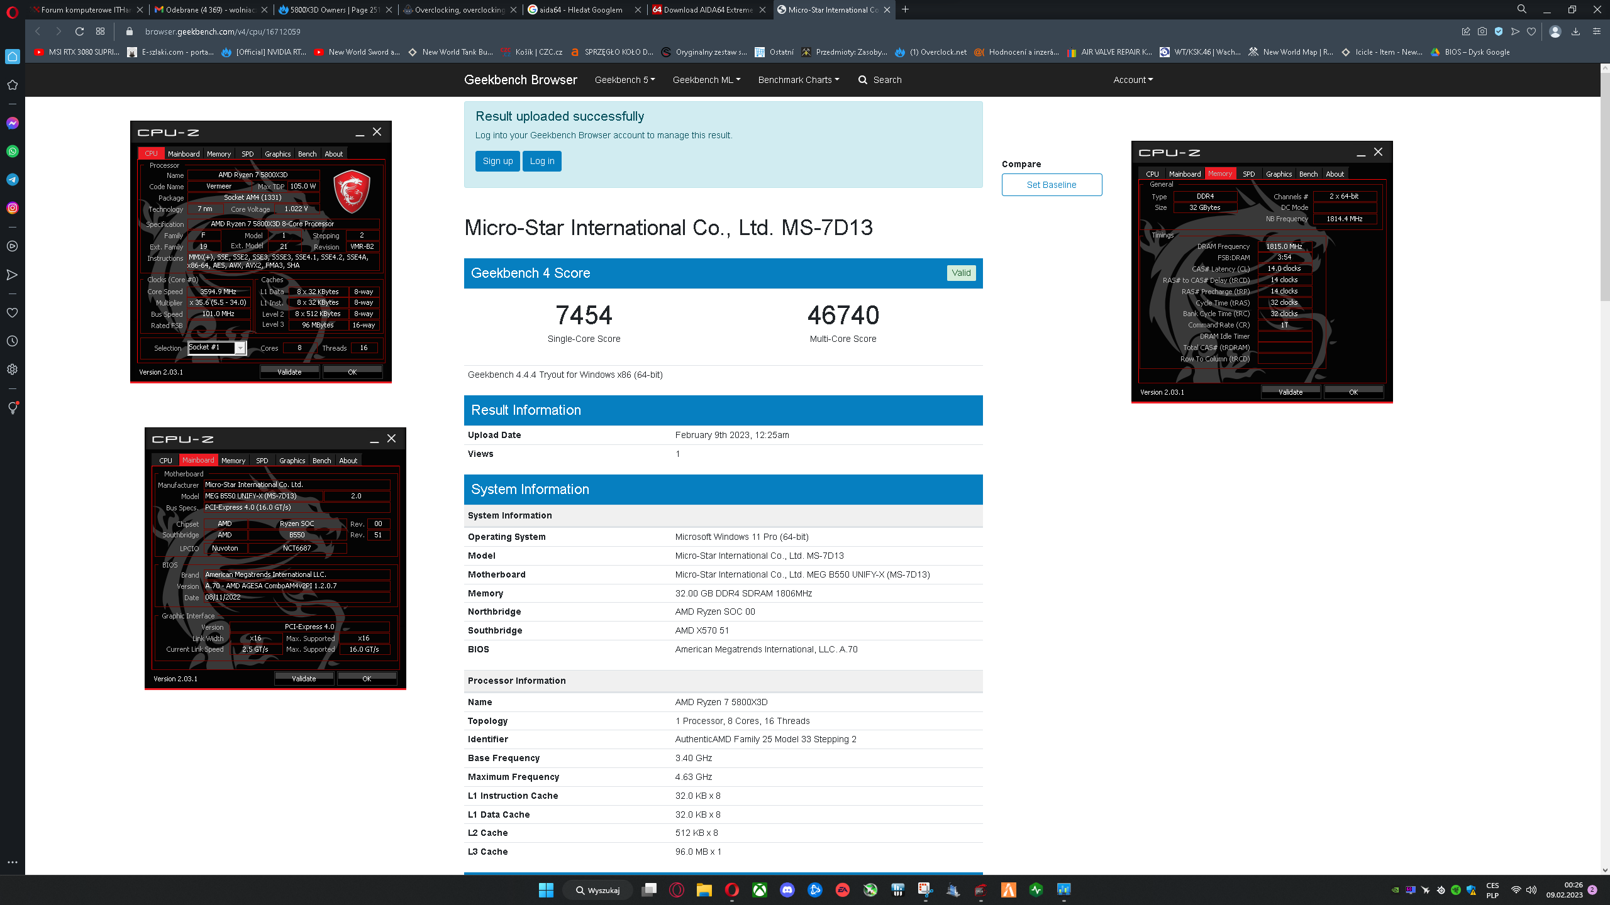The image size is (1610, 905).
Task: Reload the Geekbench page
Action: (x=79, y=31)
